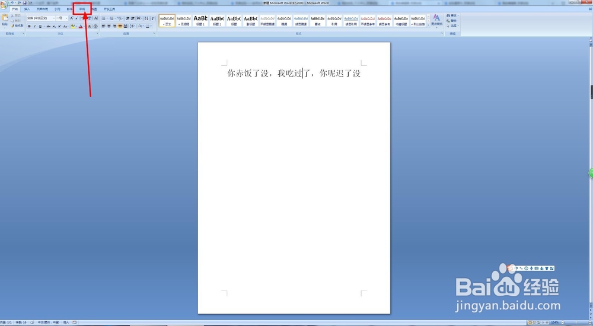Switch to the 插入 (Insert) tab
Screen dimensions: 593x326
point(27,9)
